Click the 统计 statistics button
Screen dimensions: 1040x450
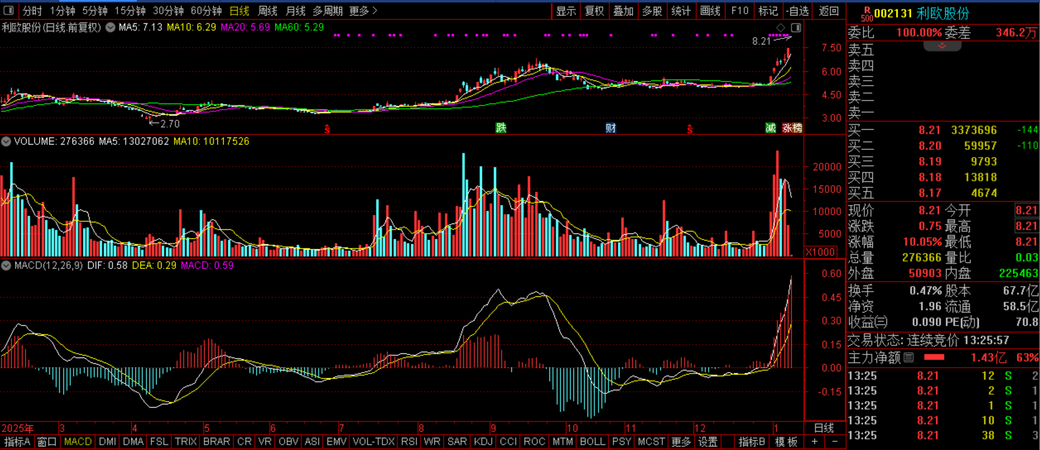(681, 10)
